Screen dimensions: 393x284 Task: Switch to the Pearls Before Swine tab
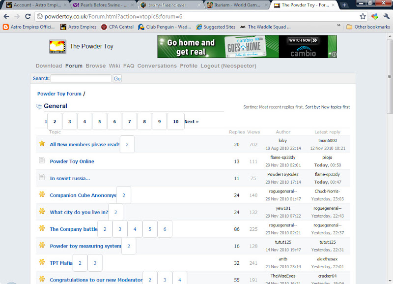coord(103,5)
